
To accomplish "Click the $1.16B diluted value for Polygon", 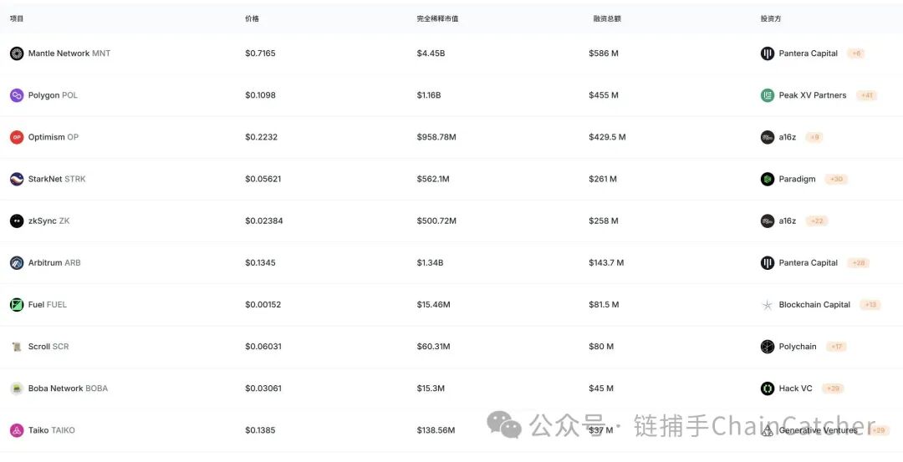I will [x=429, y=95].
